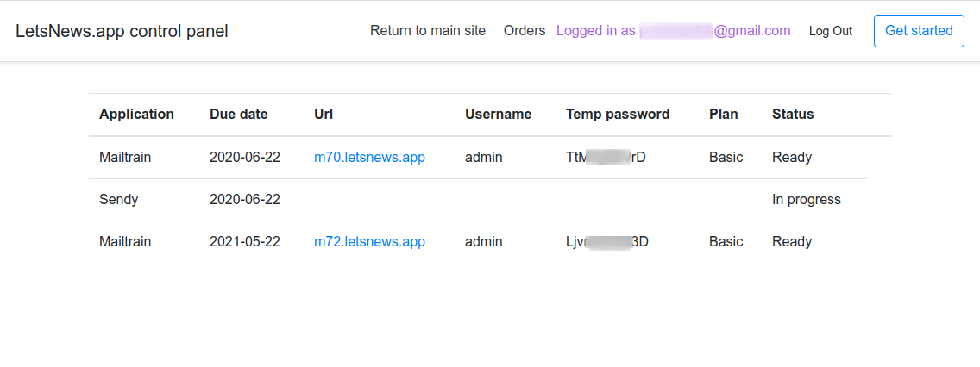
Task: Click the Application column header
Action: coord(136,115)
